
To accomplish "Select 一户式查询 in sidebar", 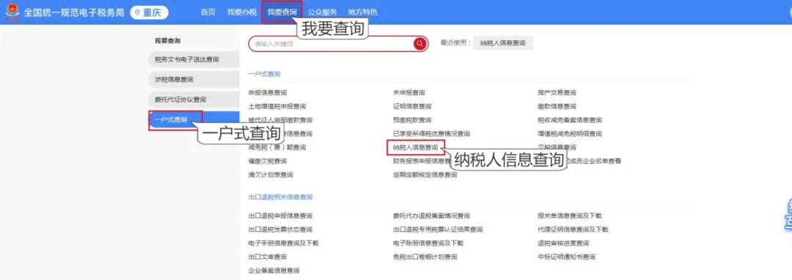I will point(193,120).
